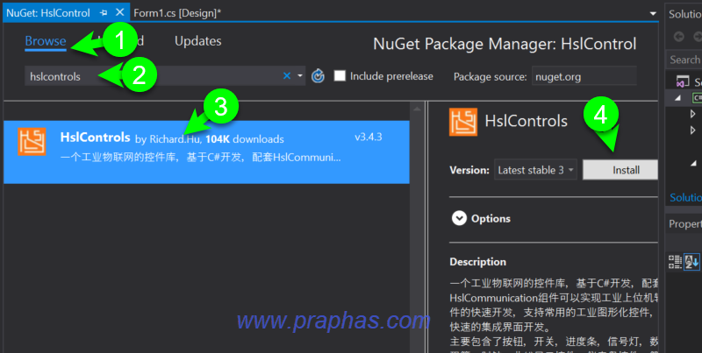Switch to Form1.cs [Design] tab

(x=177, y=13)
